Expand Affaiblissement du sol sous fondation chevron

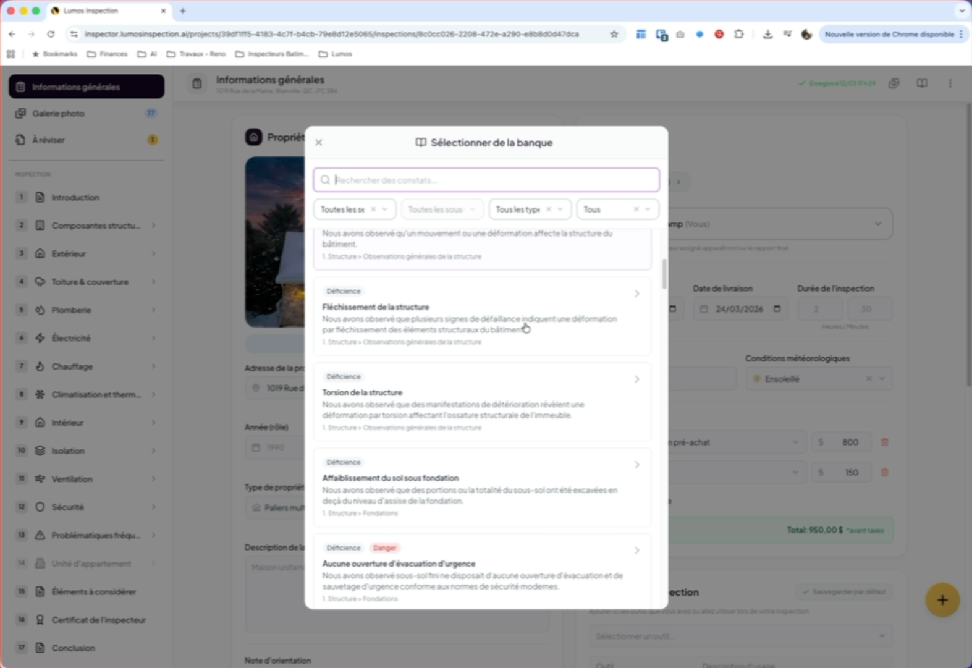(636, 465)
